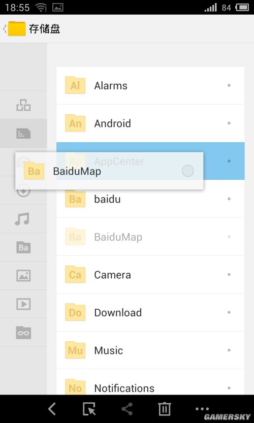Open the pictures category sidebar icon
The image size is (254, 423).
pos(23,276)
